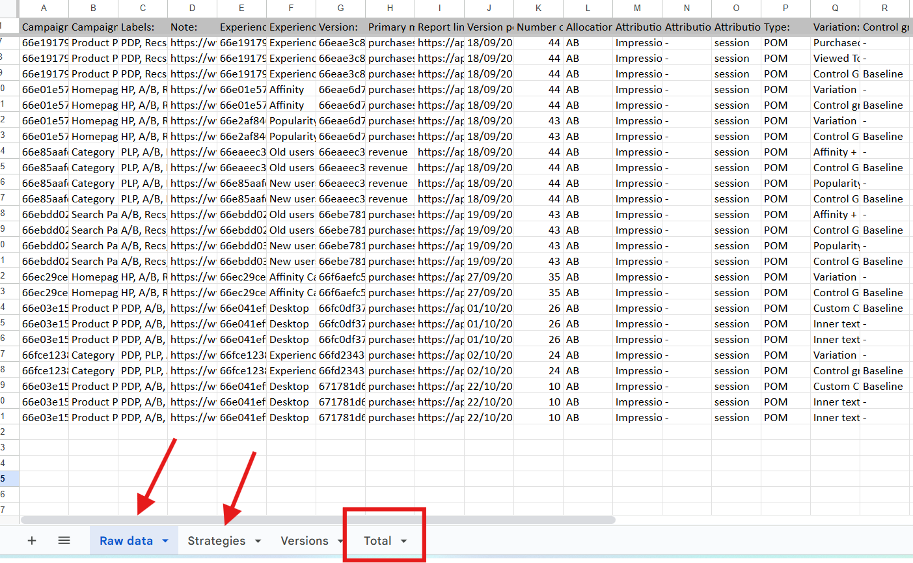The width and height of the screenshot is (913, 563).
Task: Select the "Purchased" cell in column Q
Action: (x=835, y=42)
